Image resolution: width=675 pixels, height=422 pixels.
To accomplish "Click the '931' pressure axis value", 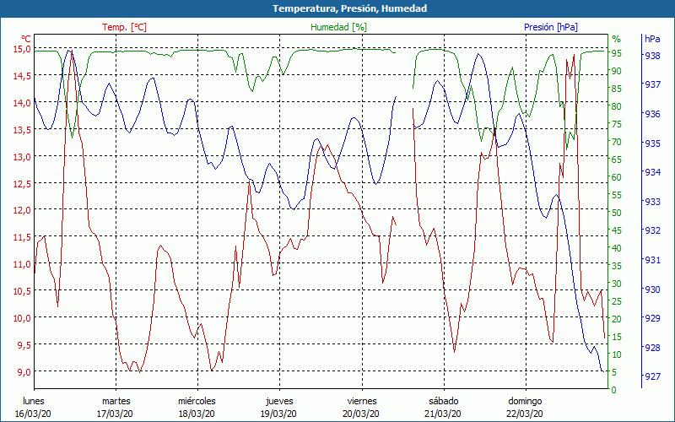I will coord(652,260).
